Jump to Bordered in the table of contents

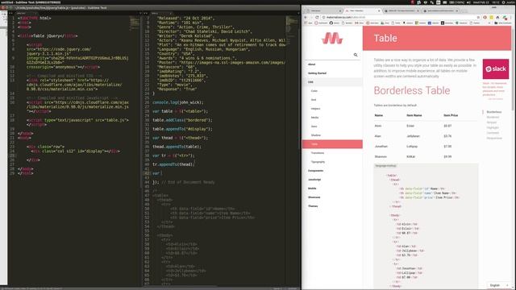(493, 117)
